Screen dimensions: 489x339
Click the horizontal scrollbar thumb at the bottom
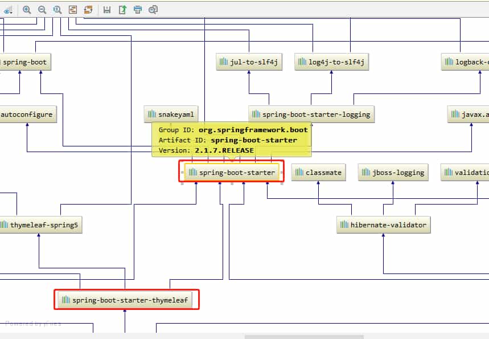pos(304,337)
